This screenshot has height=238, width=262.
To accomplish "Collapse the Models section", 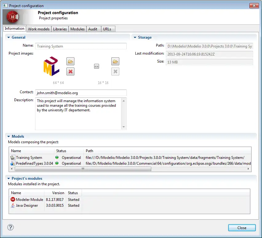I will click(9, 136).
